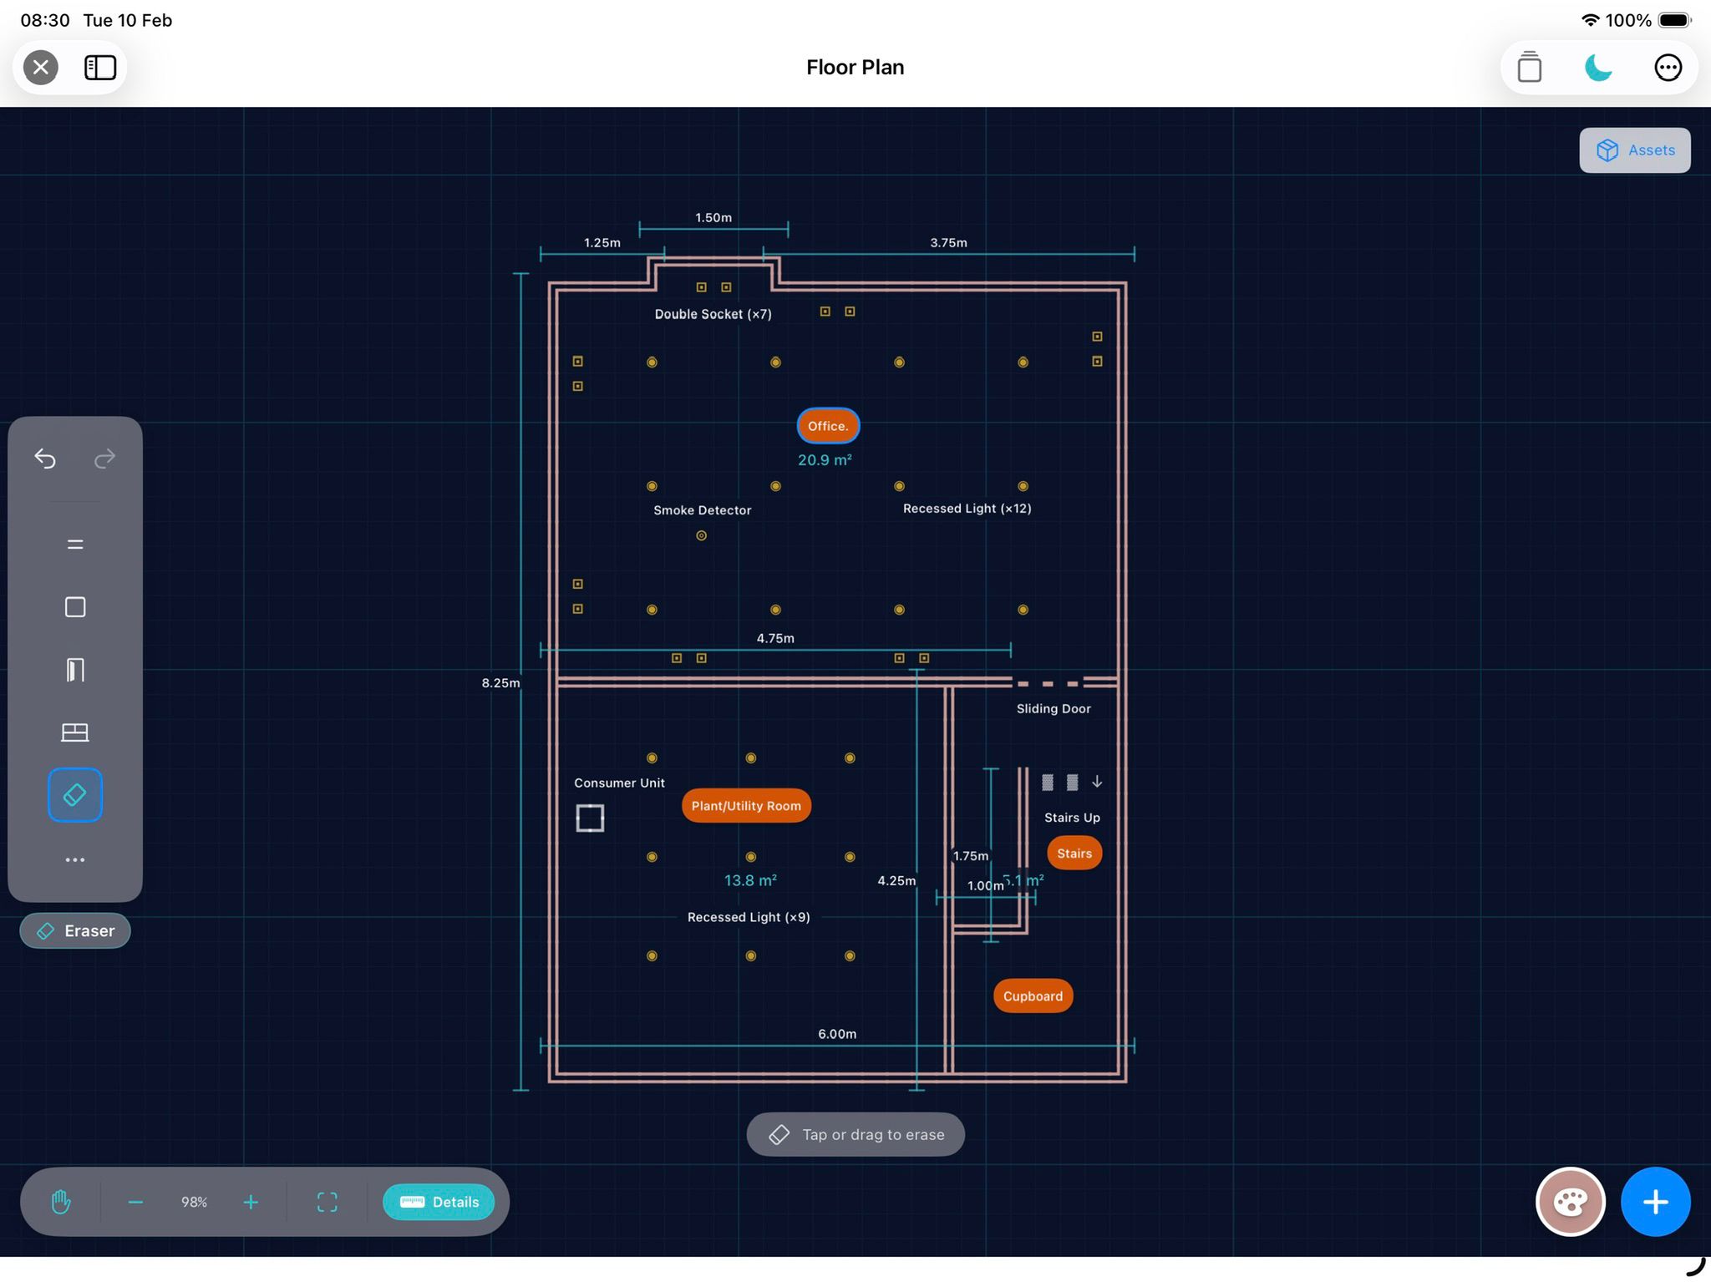Screen dimensions: 1711x1282
Task: Select the Wall drawing tool
Action: pyautogui.click(x=74, y=544)
